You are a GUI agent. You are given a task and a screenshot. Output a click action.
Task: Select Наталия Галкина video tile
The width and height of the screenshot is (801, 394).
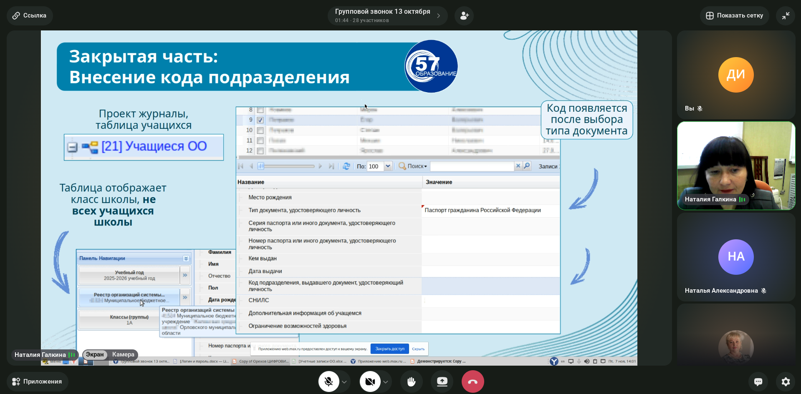736,166
